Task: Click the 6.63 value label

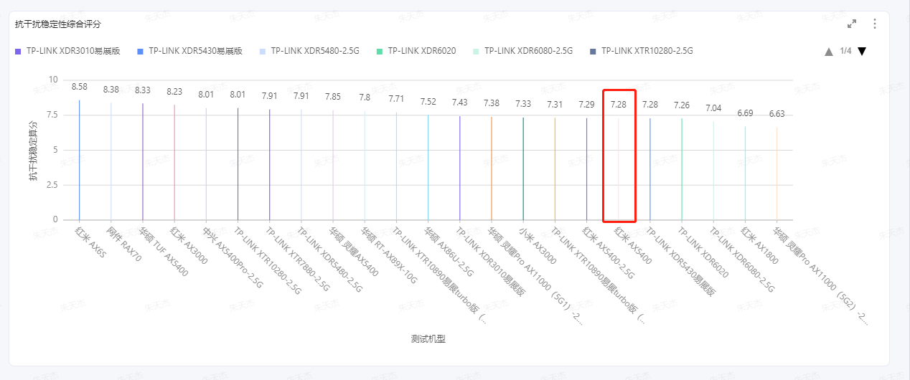Action: [x=777, y=114]
